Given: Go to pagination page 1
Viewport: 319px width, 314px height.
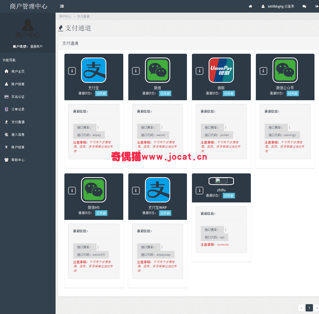Looking at the screenshot, I should coord(309,308).
